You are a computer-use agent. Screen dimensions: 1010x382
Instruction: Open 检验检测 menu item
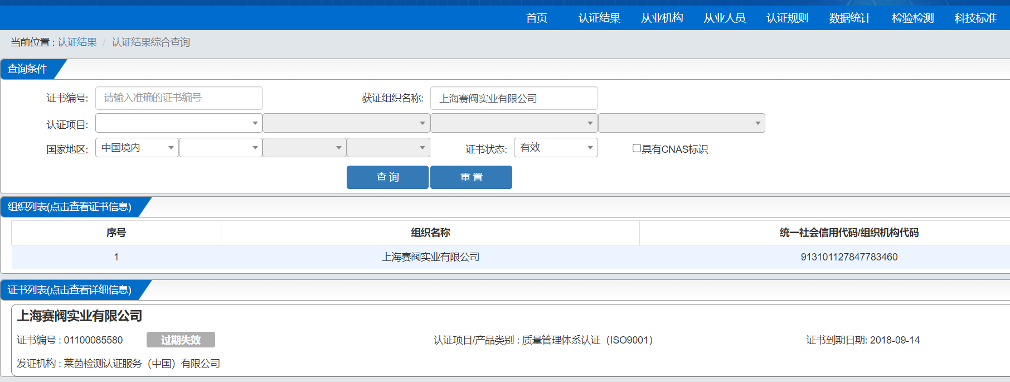(x=912, y=18)
